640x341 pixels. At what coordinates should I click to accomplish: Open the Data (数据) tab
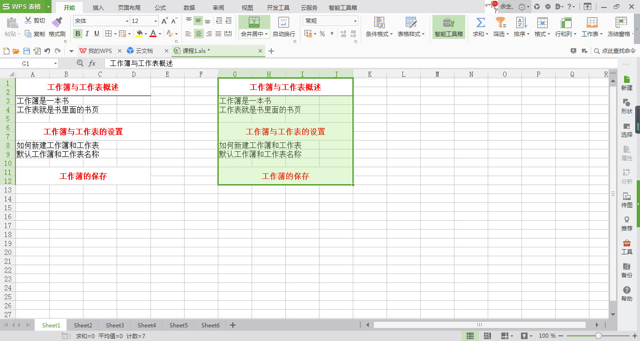coord(189,8)
